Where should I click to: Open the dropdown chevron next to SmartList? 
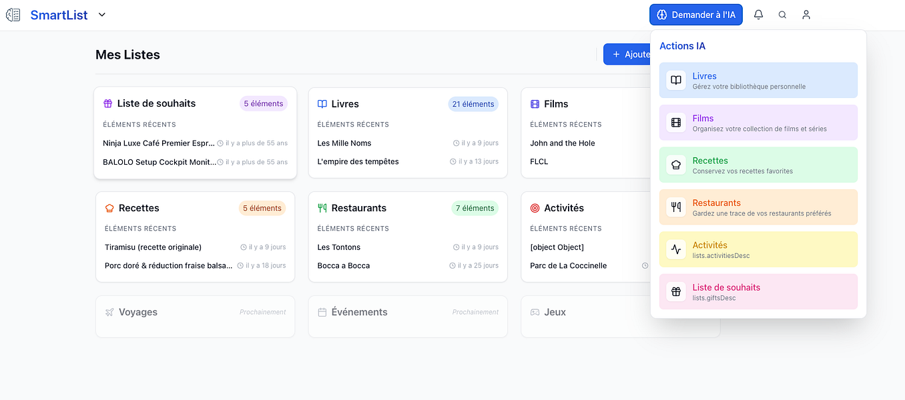[101, 14]
